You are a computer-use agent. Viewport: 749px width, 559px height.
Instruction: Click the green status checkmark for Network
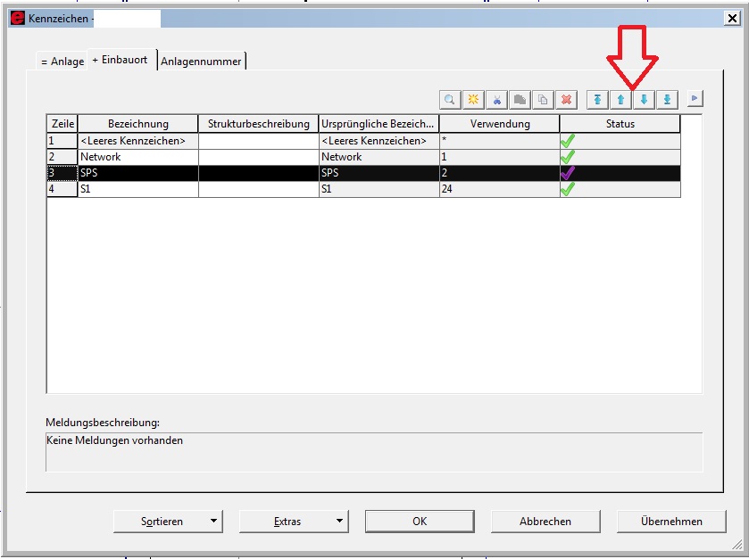tap(568, 157)
